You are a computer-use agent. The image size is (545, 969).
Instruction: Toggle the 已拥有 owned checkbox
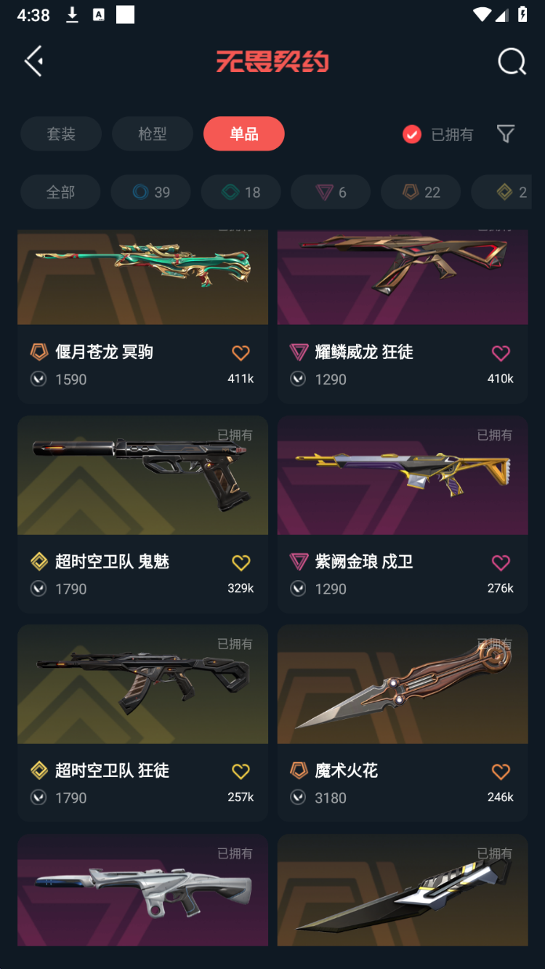coord(412,134)
